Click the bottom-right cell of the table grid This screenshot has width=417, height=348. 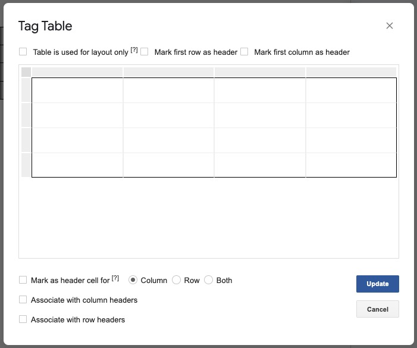point(351,165)
